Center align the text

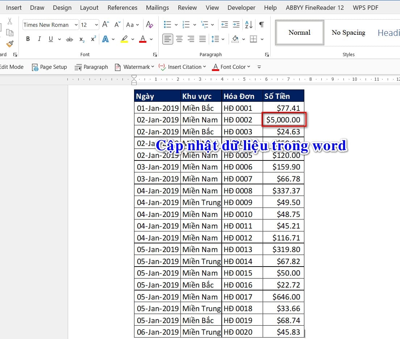point(179,39)
